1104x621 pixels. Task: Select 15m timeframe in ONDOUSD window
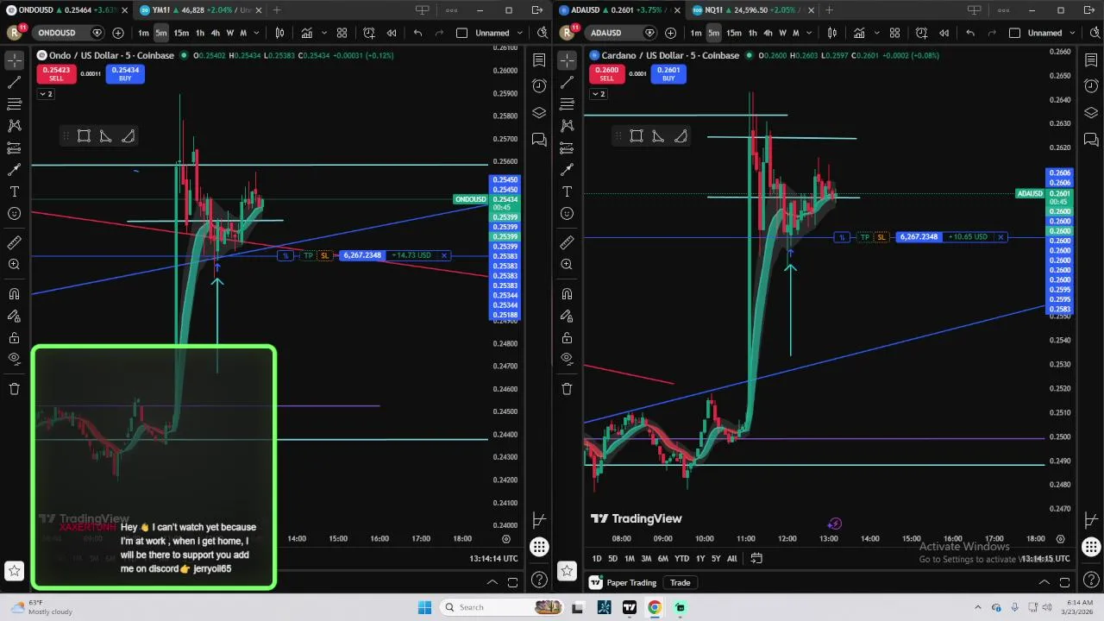coord(180,33)
